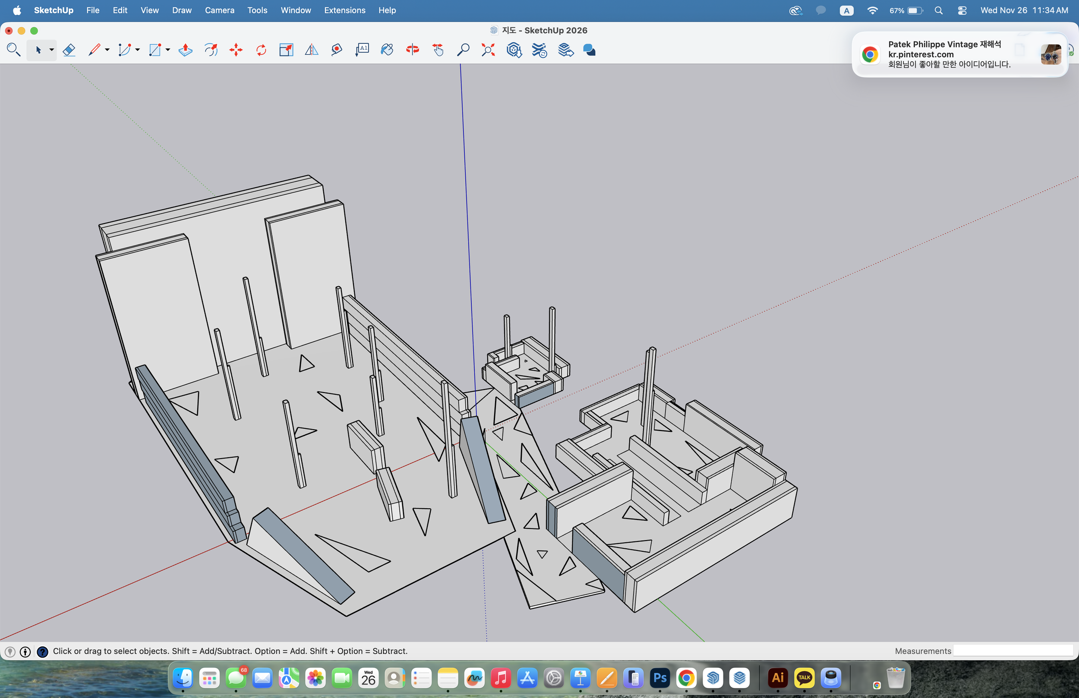Activate the Paint Bucket tool
Viewport: 1079px width, 698px height.
[x=388, y=50]
